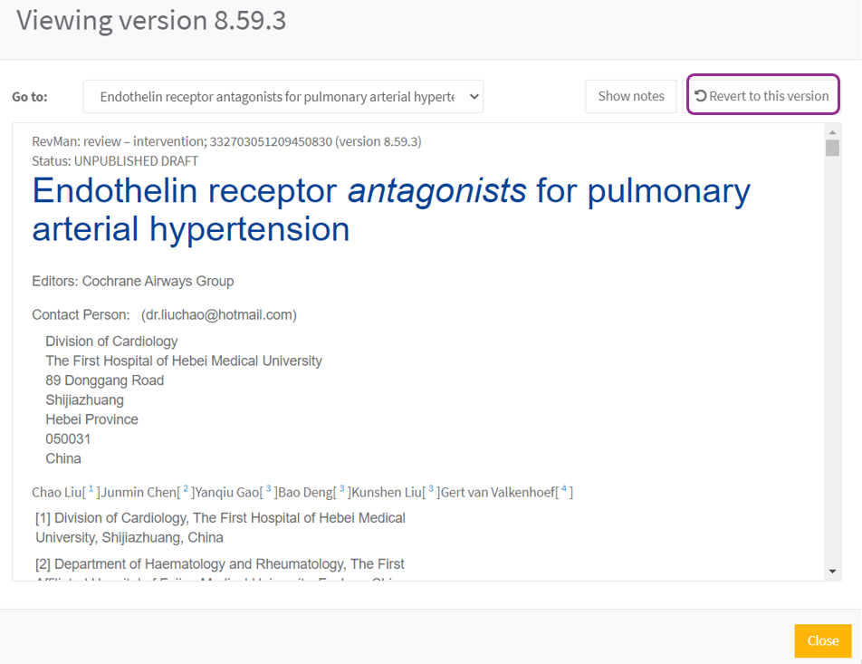This screenshot has width=862, height=664.
Task: Open Junmin Chen's affiliation 2 link
Action: 186,490
